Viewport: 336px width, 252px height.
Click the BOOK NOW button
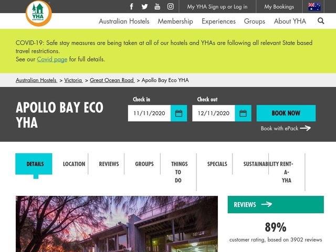[286, 113]
